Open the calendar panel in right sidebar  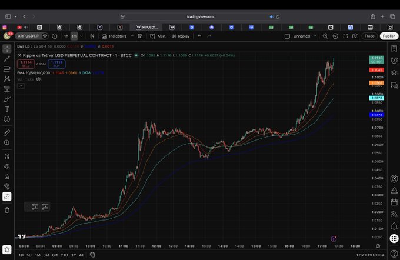[x=394, y=202]
